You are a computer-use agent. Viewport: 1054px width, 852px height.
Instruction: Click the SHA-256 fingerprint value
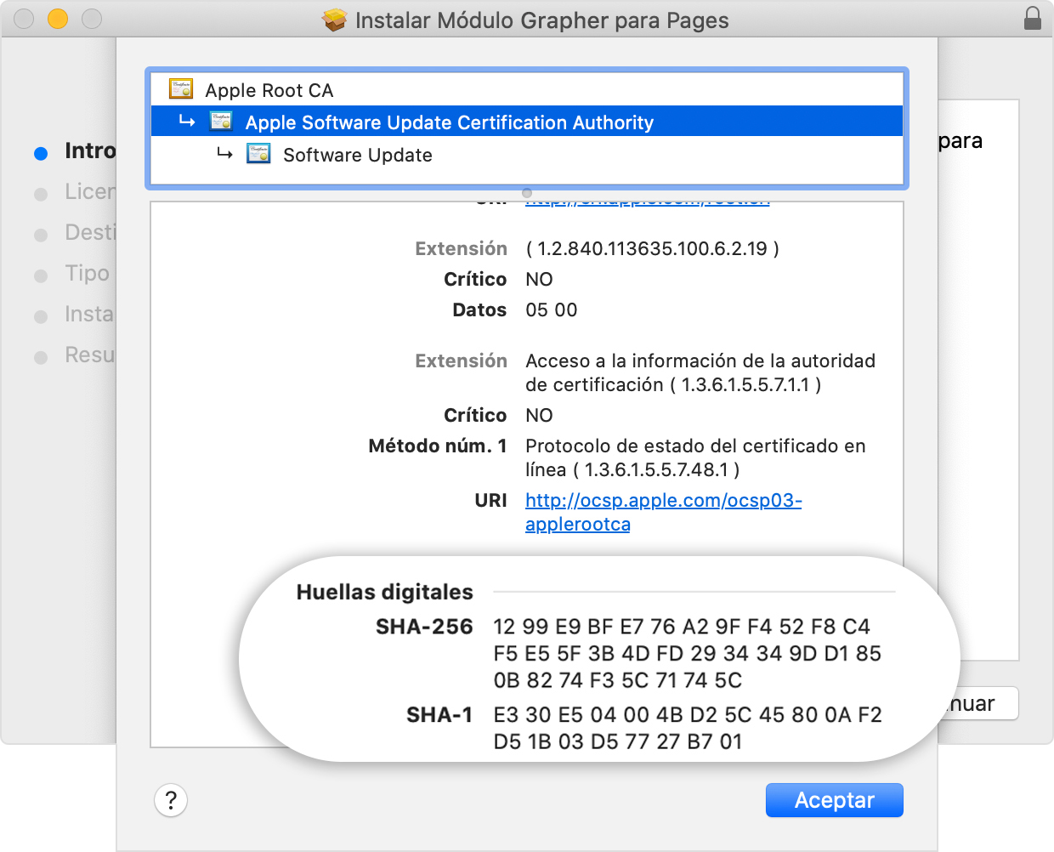click(687, 653)
